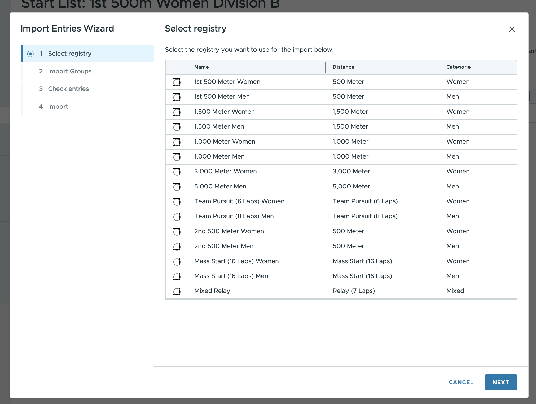Enable Team Pursuit (6 Laps) Women checkbox
This screenshot has width=536, height=404.
[177, 201]
